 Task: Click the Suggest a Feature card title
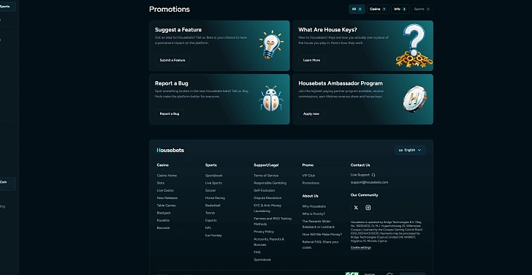pyautogui.click(x=178, y=30)
